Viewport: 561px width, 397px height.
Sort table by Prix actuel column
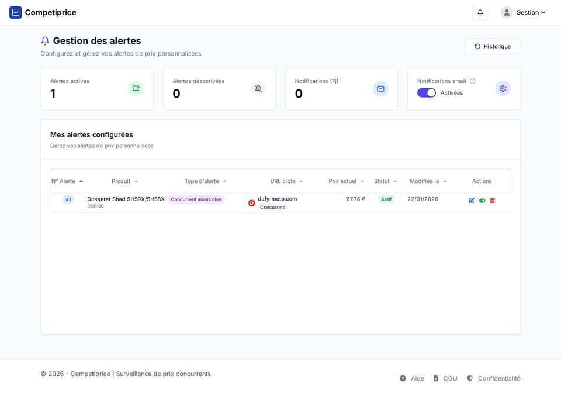tap(345, 181)
